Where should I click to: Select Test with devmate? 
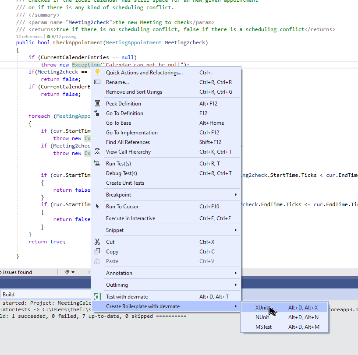click(x=166, y=297)
